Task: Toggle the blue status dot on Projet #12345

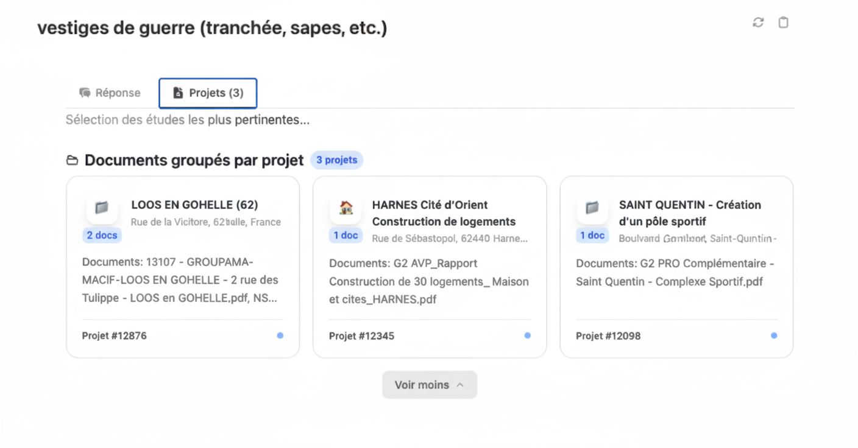Action: (526, 335)
